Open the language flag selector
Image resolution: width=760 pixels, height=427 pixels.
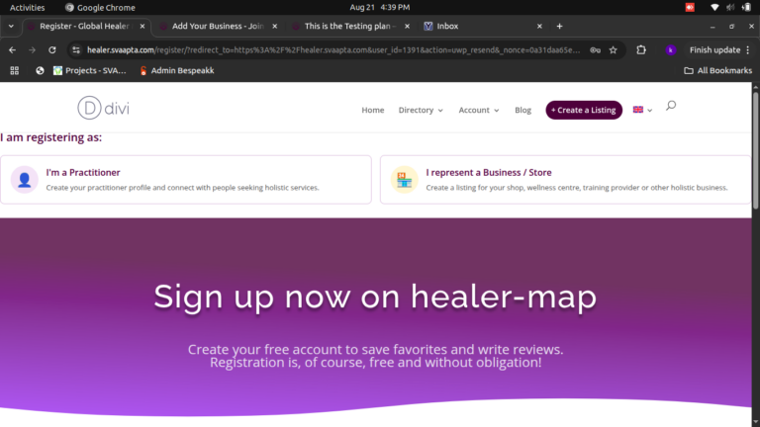[642, 110]
